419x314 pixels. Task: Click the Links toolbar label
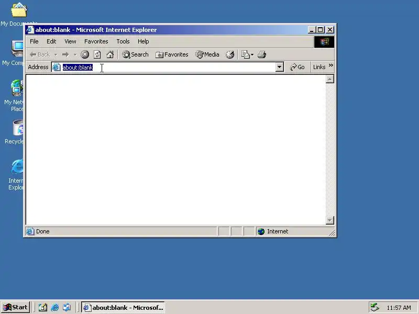(319, 67)
